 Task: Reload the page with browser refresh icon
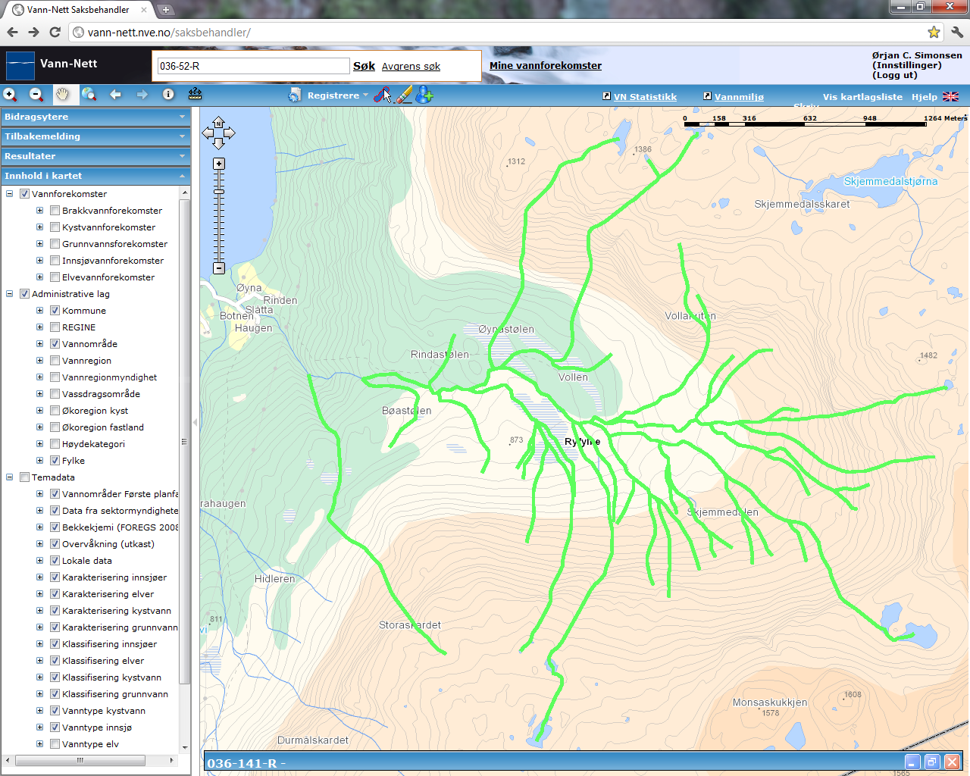55,32
